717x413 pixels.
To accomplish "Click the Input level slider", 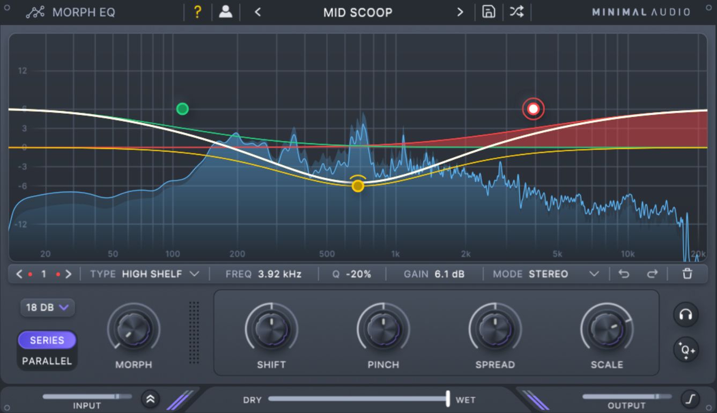I will click(87, 396).
